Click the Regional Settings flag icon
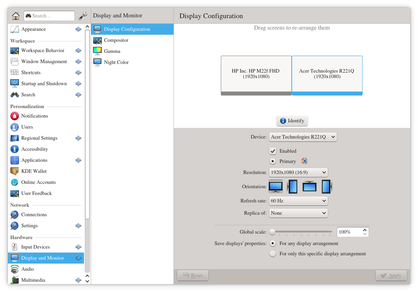 15,138
